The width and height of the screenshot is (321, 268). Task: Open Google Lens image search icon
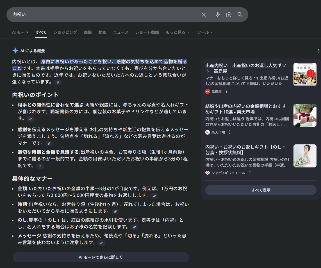pos(229,15)
